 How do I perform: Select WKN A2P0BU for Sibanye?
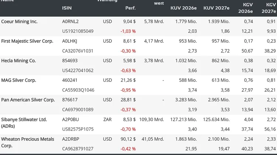(71, 119)
